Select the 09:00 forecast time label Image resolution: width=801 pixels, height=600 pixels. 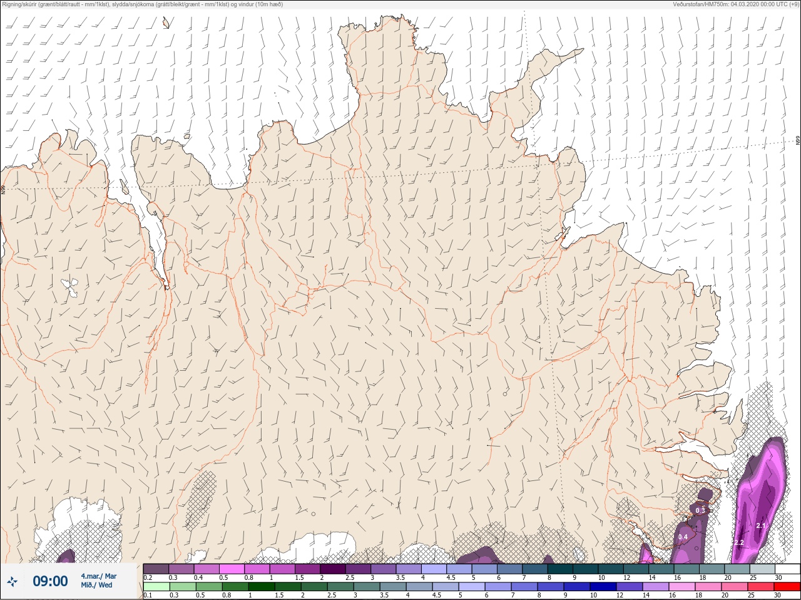click(x=50, y=581)
